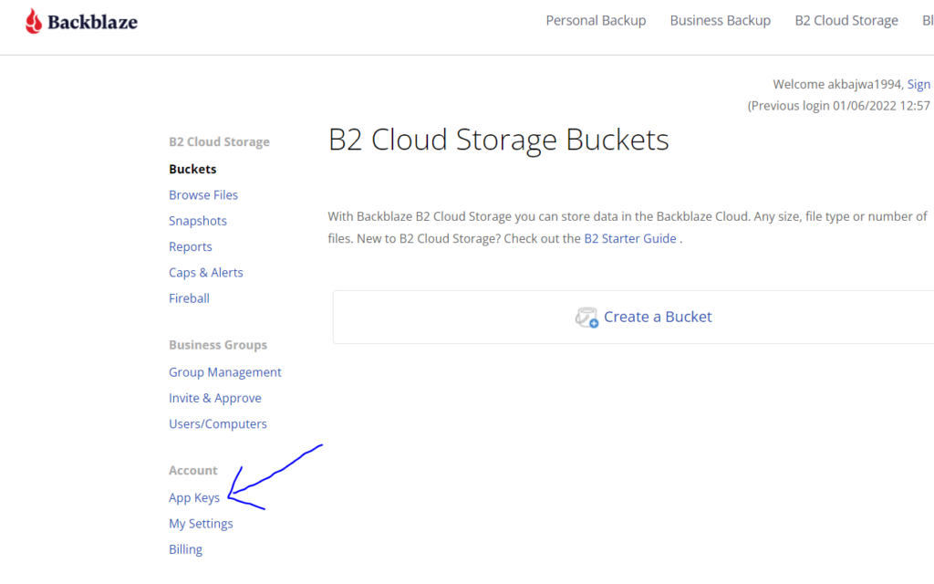Viewport: 934px width, 584px height.
Task: Click the Previous login timestamp text
Action: coord(839,106)
